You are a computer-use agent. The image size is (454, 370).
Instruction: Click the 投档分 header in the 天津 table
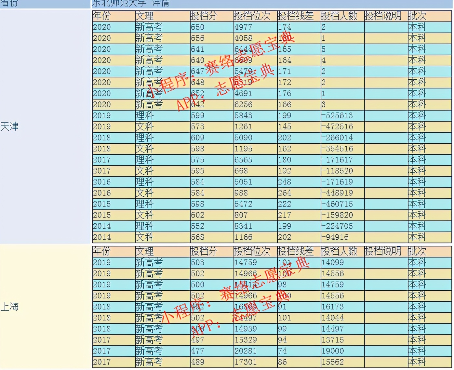212,16
